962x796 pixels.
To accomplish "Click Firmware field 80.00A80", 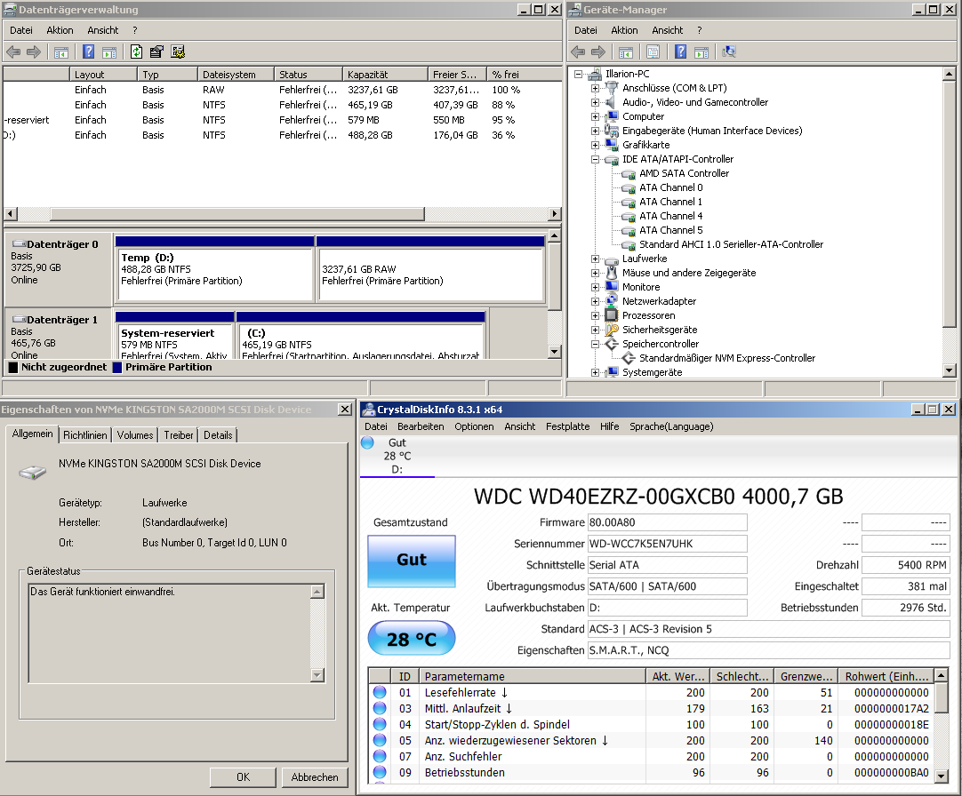I will tap(667, 522).
